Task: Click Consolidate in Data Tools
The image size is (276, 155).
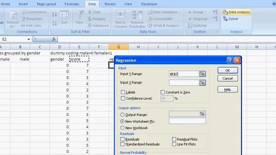Action: [160, 19]
